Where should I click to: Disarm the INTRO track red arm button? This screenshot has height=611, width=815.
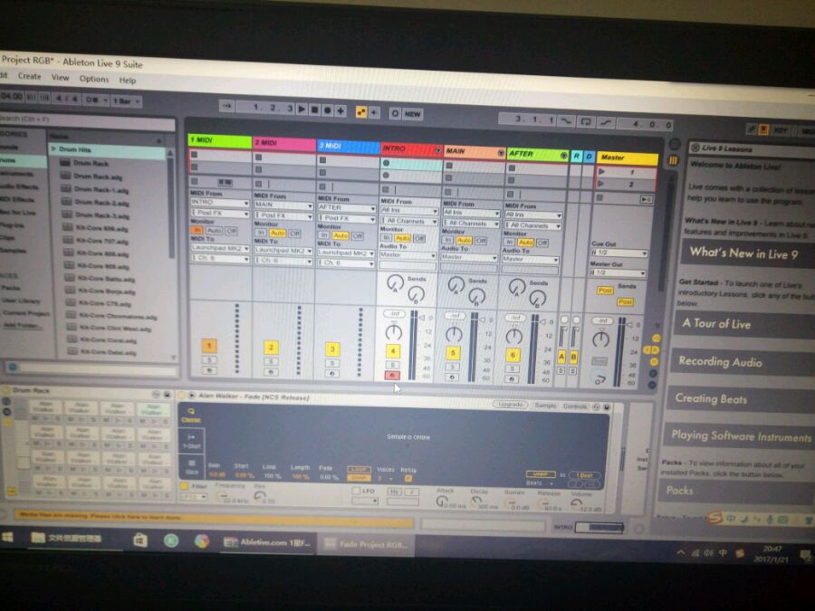392,375
